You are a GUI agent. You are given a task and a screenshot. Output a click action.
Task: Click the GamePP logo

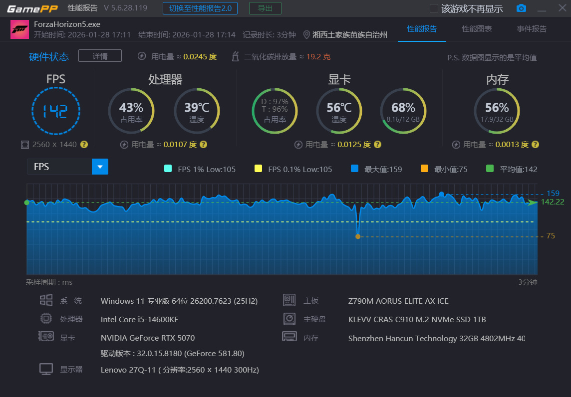[32, 8]
